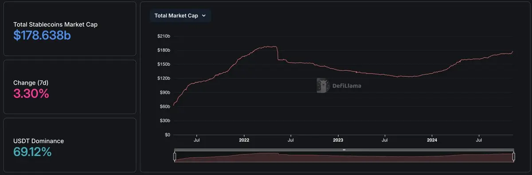
Task: Click the left handle of the range selector
Action: tap(175, 156)
